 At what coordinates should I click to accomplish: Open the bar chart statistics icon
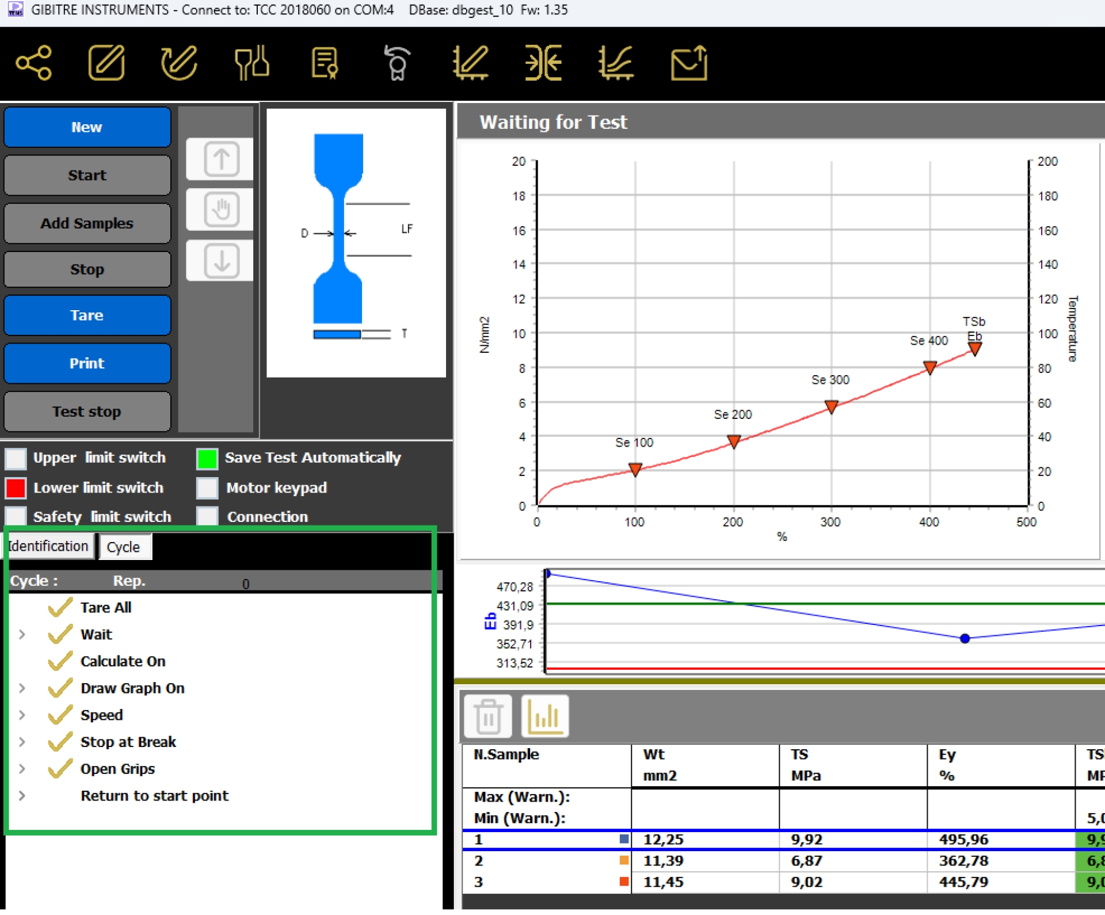(544, 717)
